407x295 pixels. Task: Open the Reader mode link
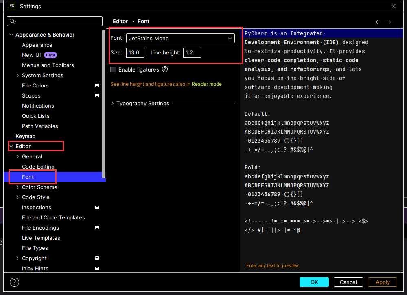point(207,84)
